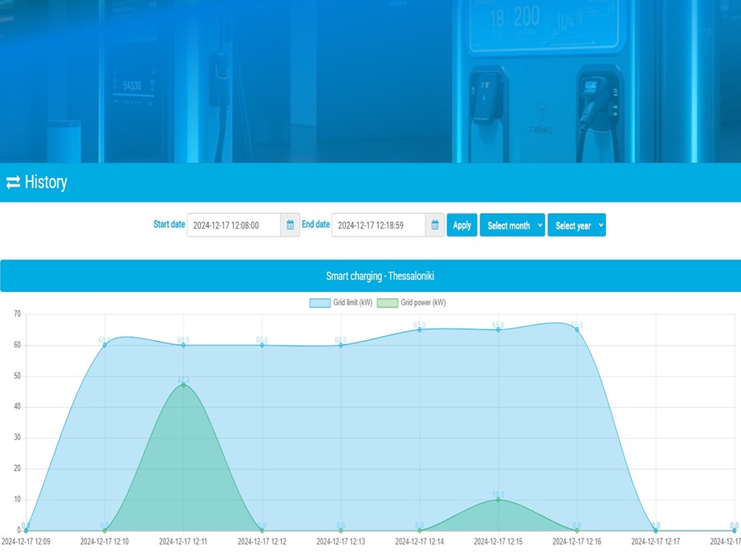Click Grid limit 60.0 point at 12:13
Viewport: 741px width, 558px height.
[x=341, y=345]
